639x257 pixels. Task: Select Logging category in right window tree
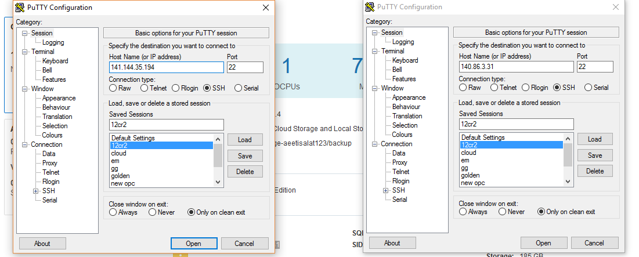(x=403, y=42)
